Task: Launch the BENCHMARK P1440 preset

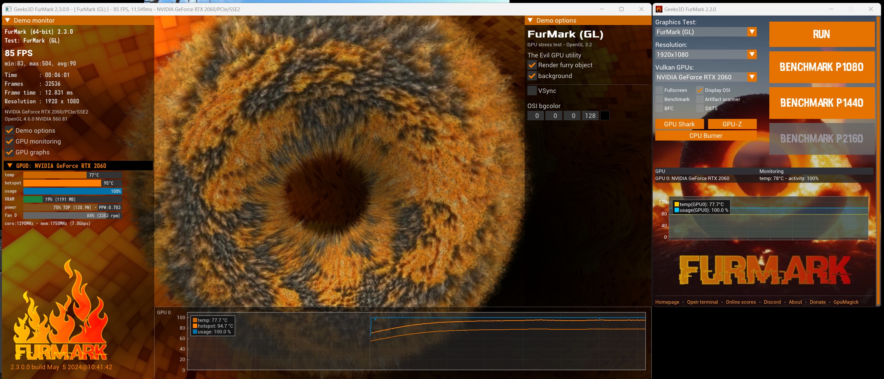Action: pyautogui.click(x=821, y=103)
